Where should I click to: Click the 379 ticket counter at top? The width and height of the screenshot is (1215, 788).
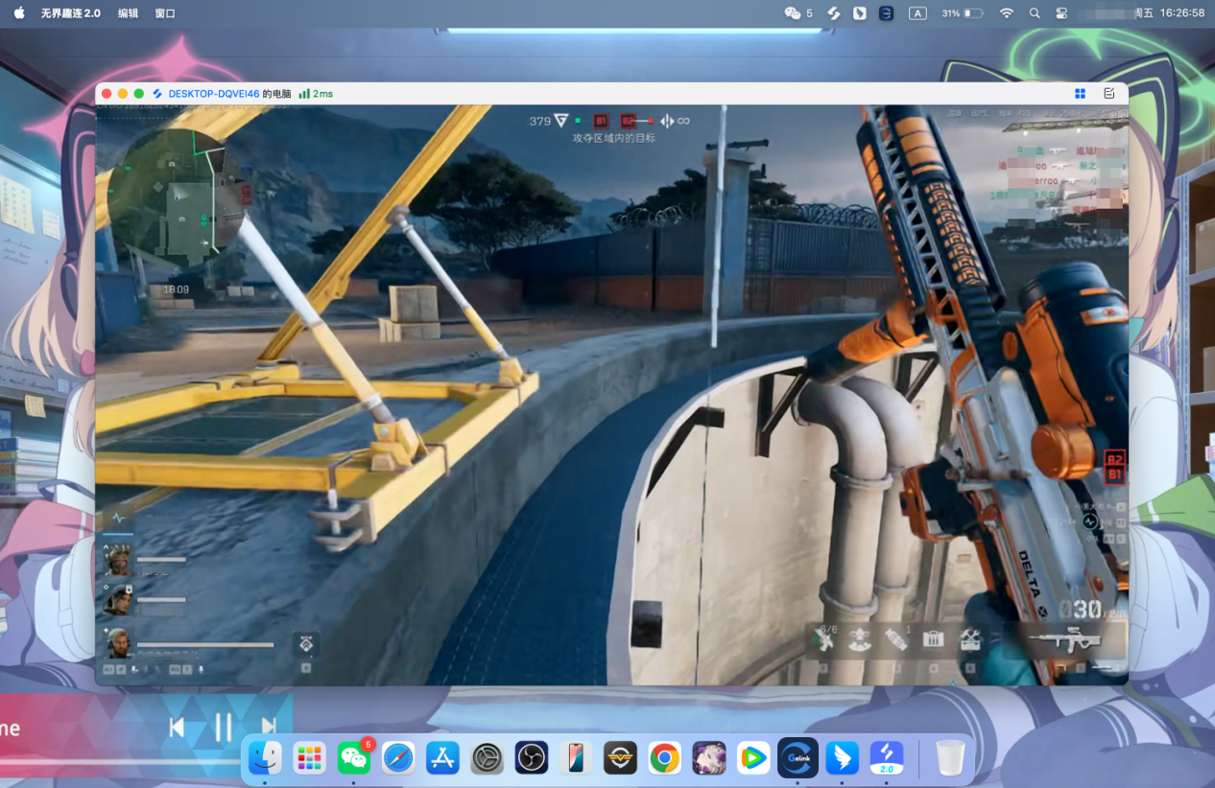tap(540, 121)
